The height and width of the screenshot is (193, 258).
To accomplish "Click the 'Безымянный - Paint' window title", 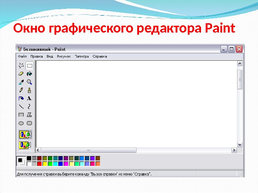I will 44,49.
